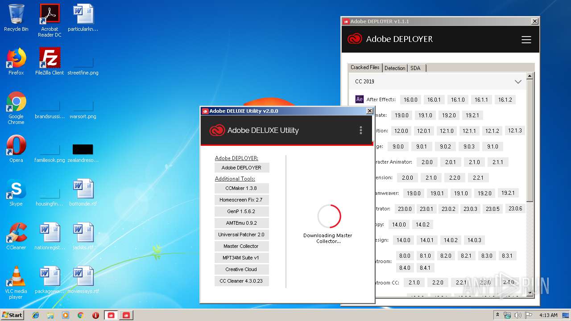Select version 9.0.3 in Adobe DEPLOYER

pyautogui.click(x=469, y=146)
